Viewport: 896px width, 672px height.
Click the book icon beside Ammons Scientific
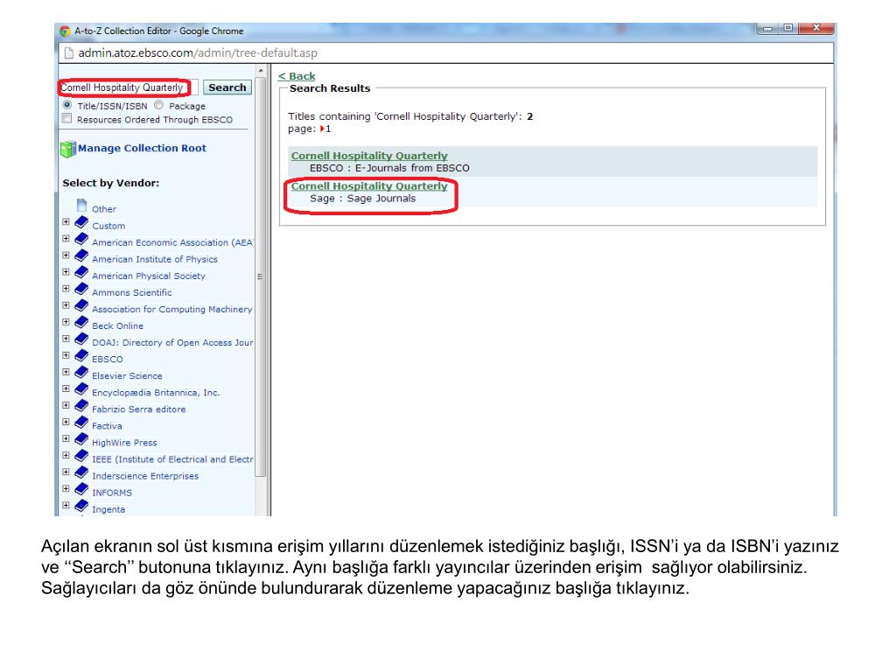click(x=81, y=289)
